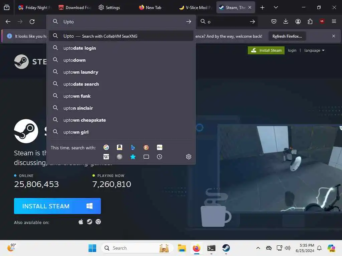Search this time with Amazon
Screen dimensions: 342x256
click(x=119, y=147)
